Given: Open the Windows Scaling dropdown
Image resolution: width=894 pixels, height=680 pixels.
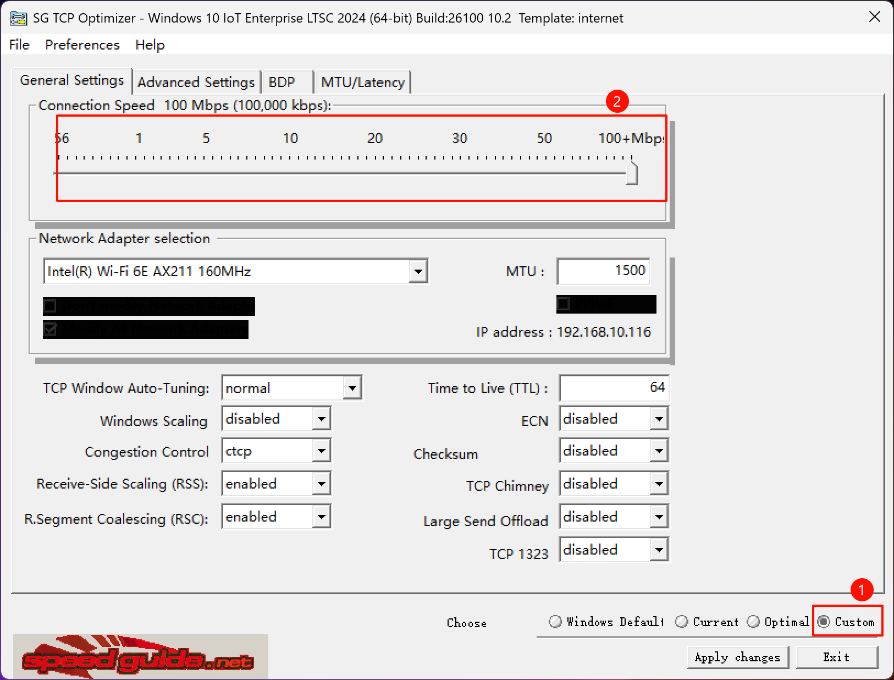Looking at the screenshot, I should [x=322, y=418].
